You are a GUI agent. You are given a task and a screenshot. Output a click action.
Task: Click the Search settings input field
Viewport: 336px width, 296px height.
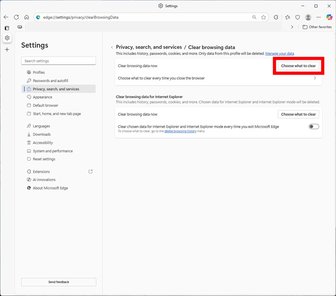click(x=58, y=61)
